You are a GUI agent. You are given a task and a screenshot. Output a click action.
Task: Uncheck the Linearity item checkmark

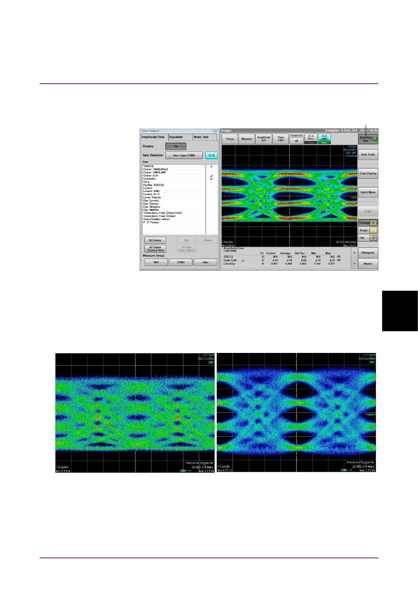coord(211,179)
